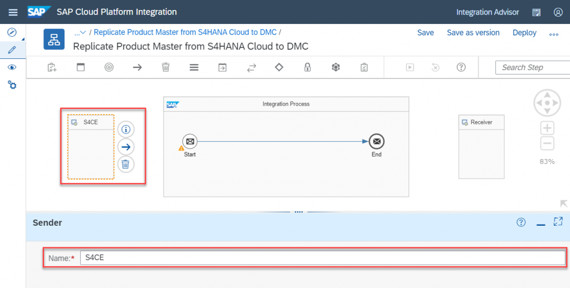Click the Integration Process pool header
This screenshot has width=570, height=288.
pyautogui.click(x=286, y=104)
